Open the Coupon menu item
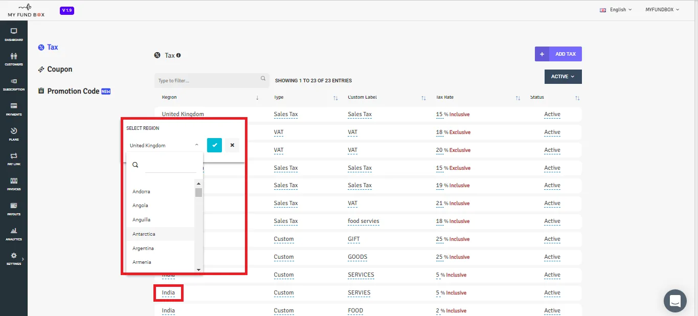Viewport: 698px width, 316px height. (x=55, y=69)
